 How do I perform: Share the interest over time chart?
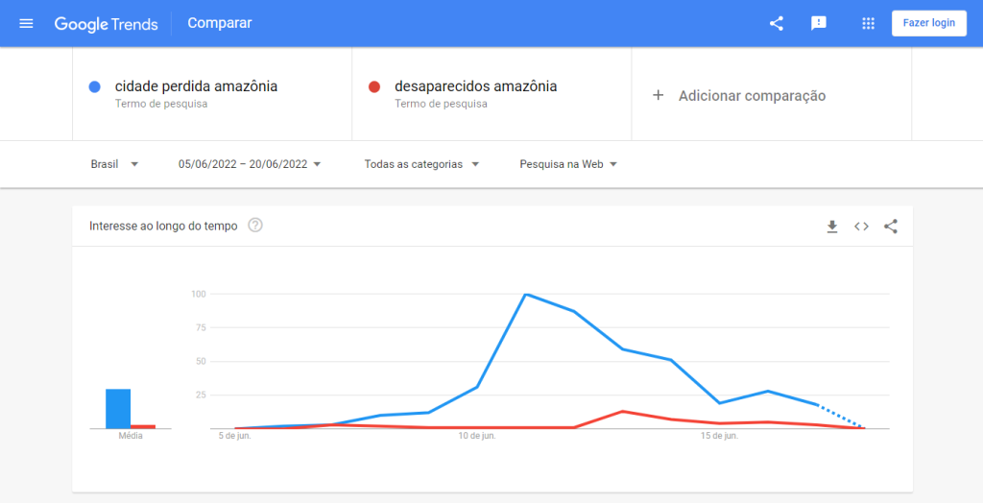tap(891, 227)
